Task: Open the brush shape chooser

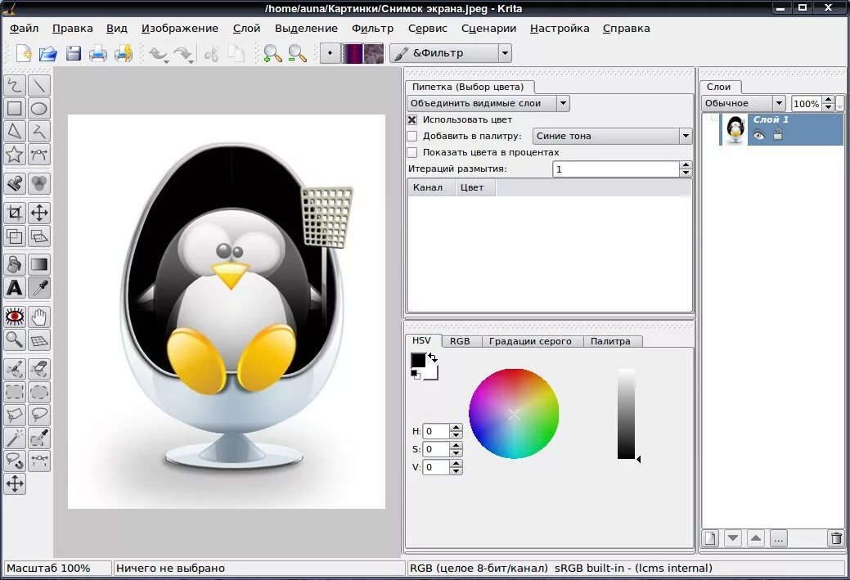Action: pos(331,53)
